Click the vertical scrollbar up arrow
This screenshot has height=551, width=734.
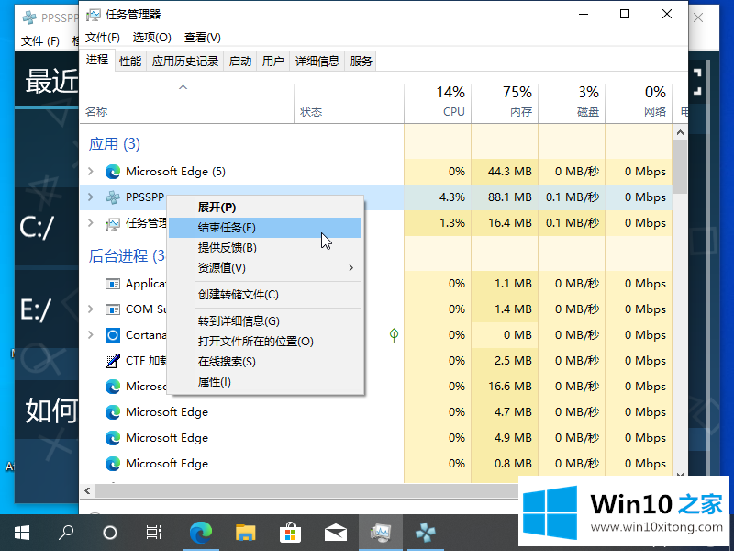680,132
